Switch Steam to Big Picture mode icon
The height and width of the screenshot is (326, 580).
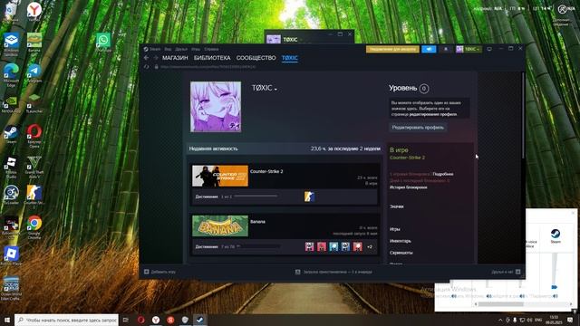489,49
